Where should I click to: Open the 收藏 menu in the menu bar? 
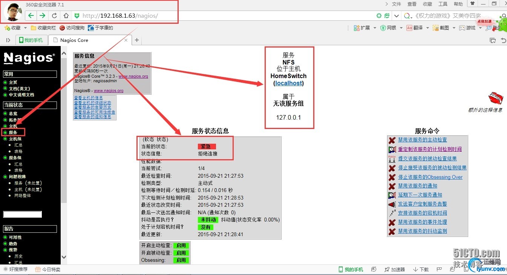pos(427,4)
